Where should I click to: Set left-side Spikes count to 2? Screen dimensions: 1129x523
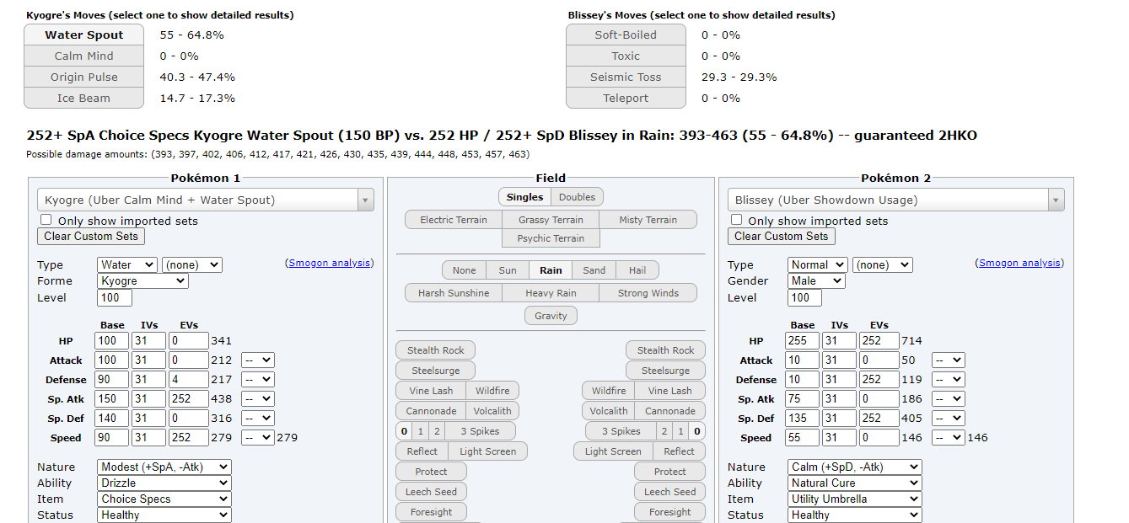436,431
